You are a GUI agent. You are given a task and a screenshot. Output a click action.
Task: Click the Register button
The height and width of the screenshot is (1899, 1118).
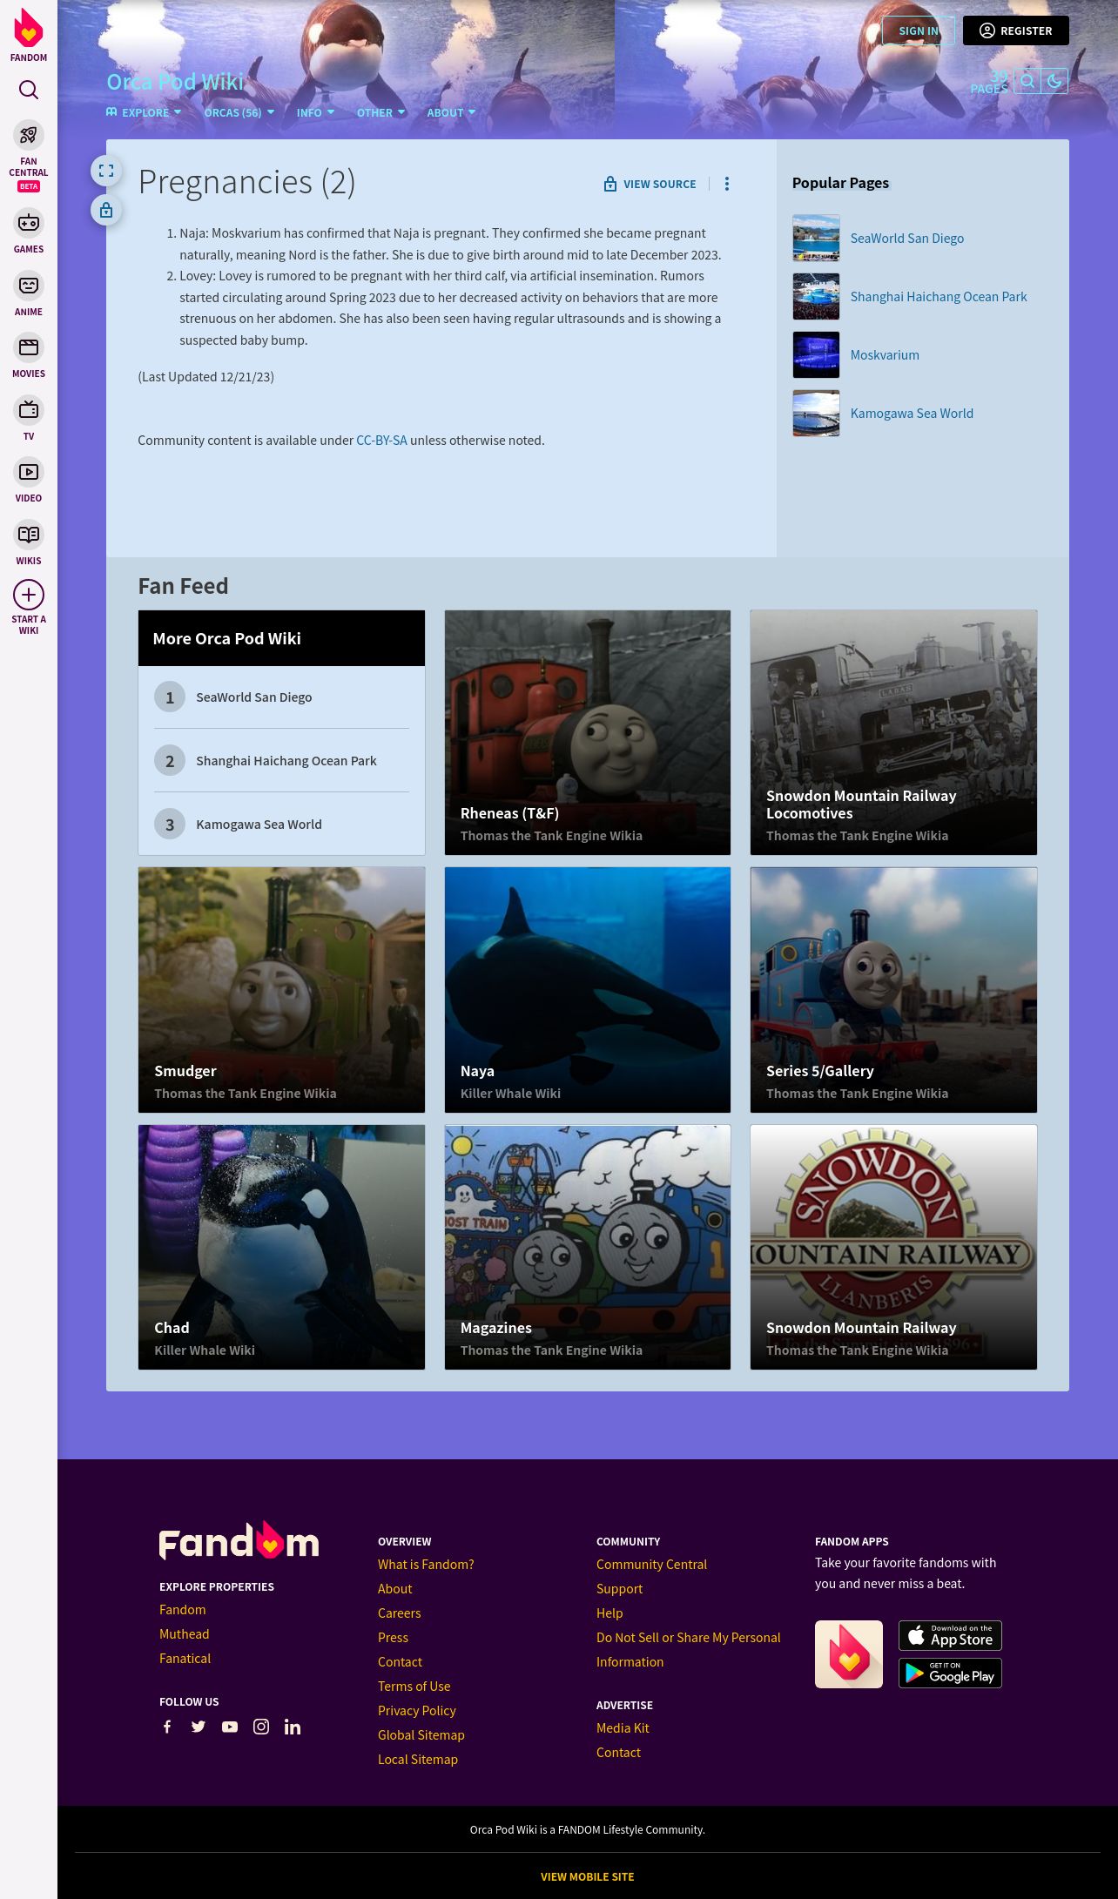[1016, 30]
